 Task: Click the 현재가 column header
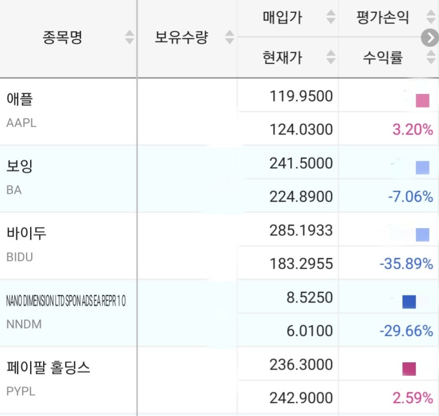tap(282, 58)
